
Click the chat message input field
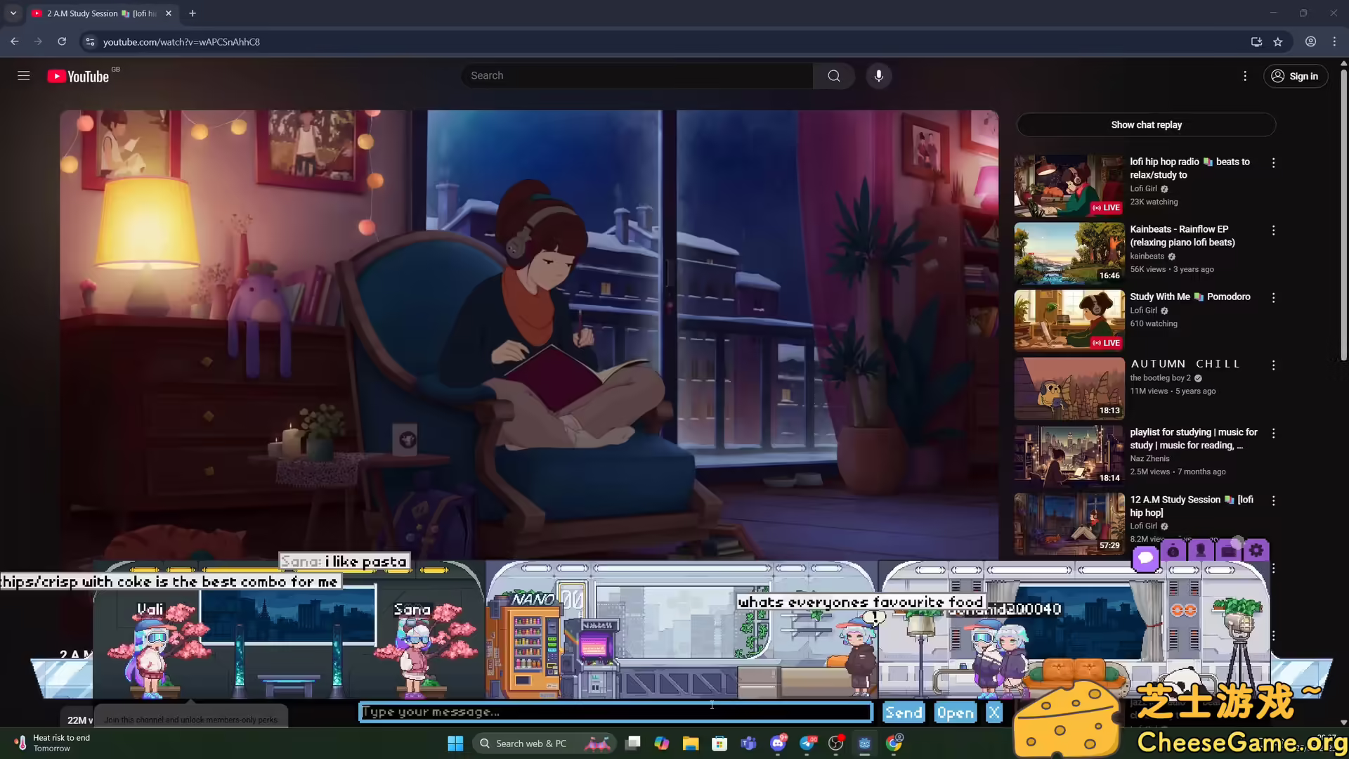pyautogui.click(x=615, y=712)
